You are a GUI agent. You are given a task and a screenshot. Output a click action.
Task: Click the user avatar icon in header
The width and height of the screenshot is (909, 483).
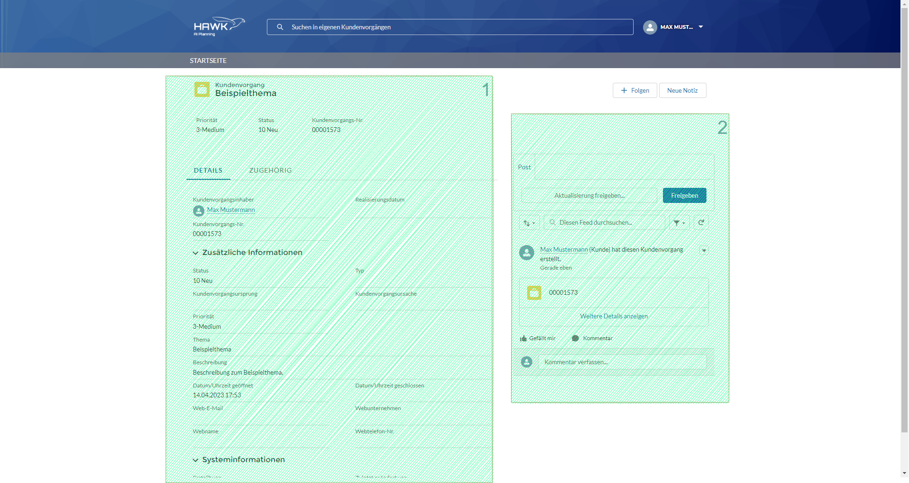pos(650,27)
